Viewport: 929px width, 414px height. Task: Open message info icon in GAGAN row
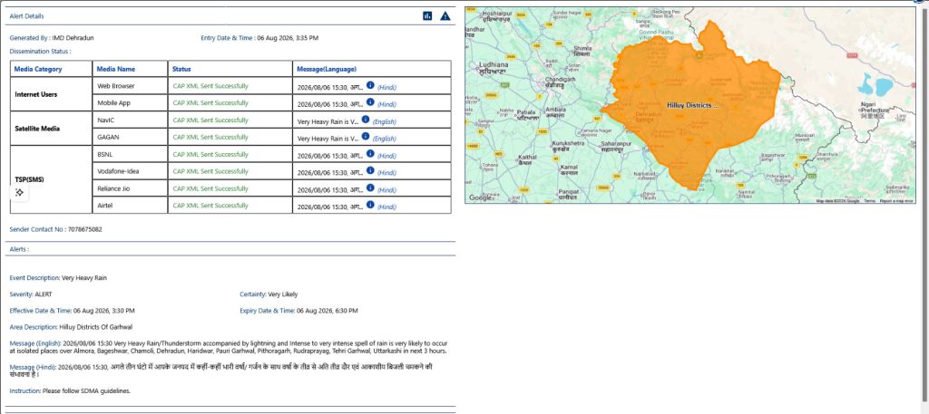(366, 137)
